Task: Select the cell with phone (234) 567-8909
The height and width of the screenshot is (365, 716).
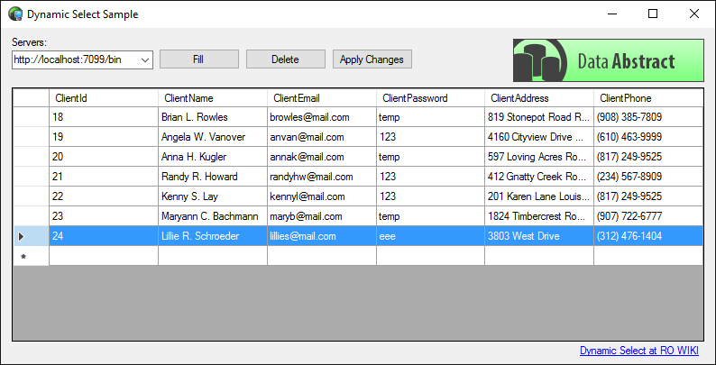Action: 647,177
